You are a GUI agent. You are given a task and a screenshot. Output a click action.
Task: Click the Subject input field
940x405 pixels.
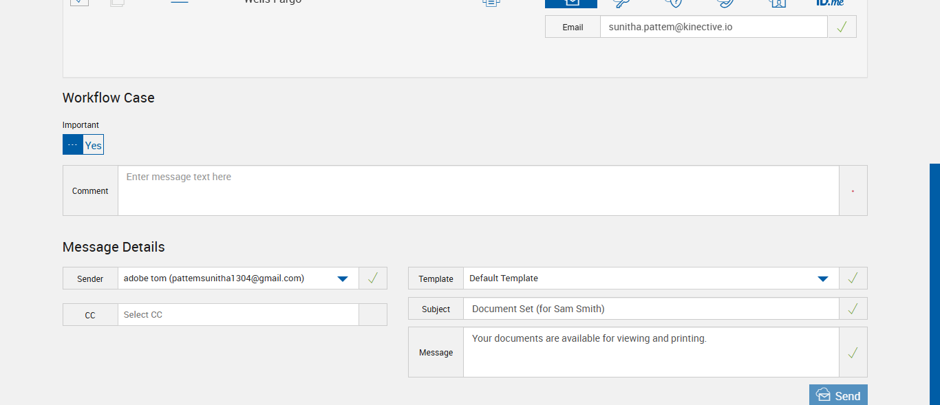click(650, 309)
